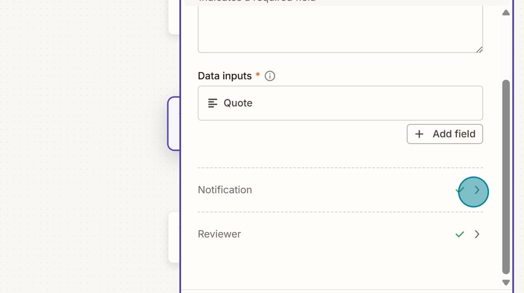
Task: Click the info icon next to Data inputs
Action: tap(269, 76)
